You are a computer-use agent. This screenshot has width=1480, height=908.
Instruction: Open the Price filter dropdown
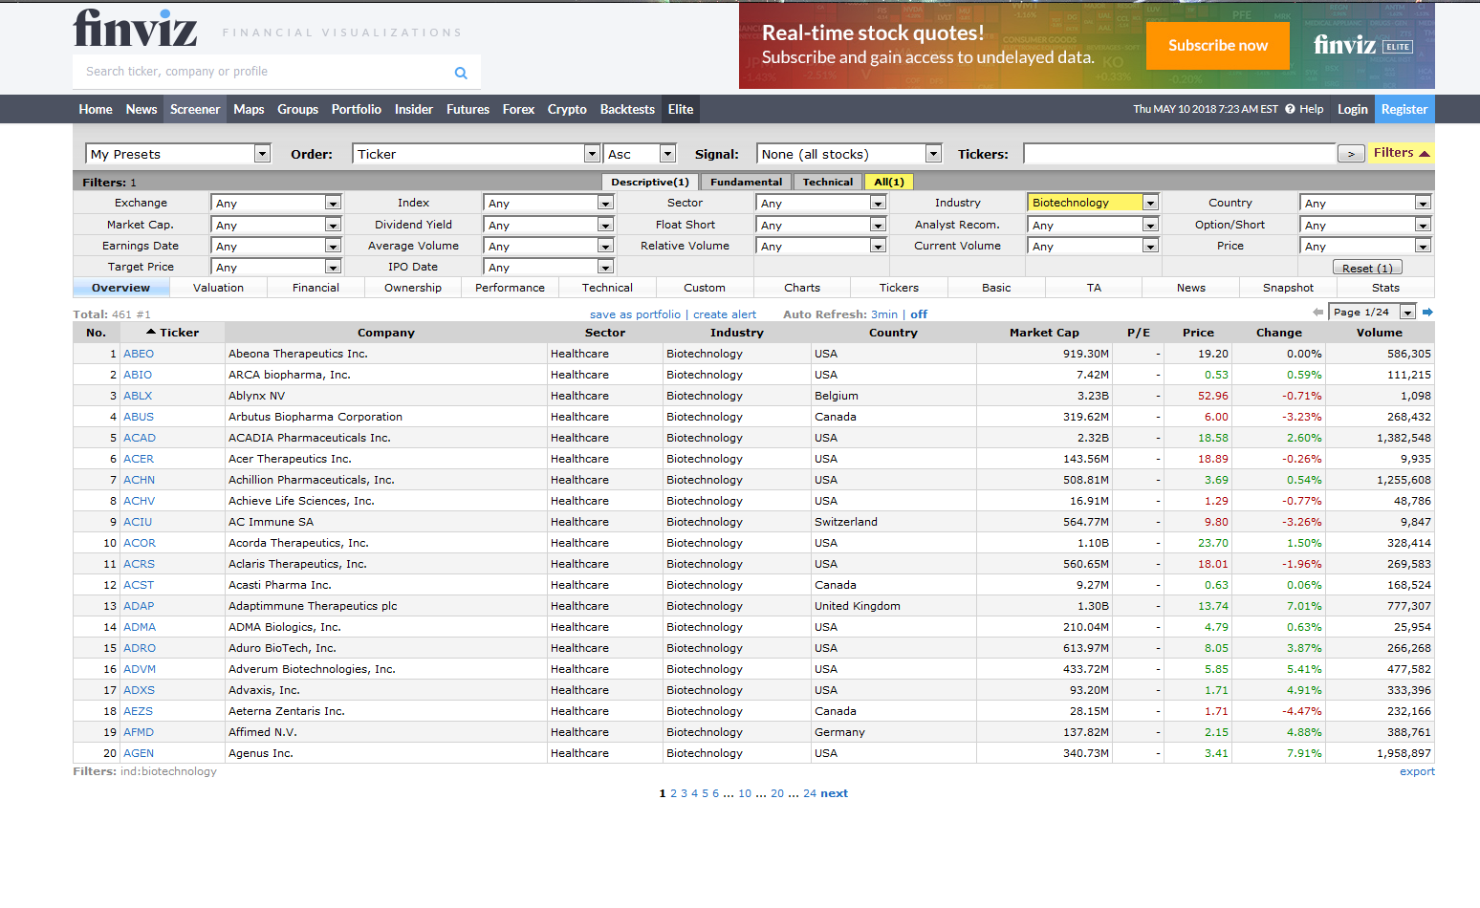click(x=1365, y=246)
